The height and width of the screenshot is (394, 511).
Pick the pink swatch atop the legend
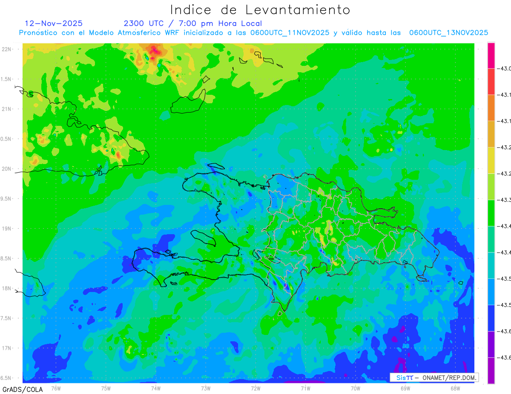pyautogui.click(x=491, y=55)
